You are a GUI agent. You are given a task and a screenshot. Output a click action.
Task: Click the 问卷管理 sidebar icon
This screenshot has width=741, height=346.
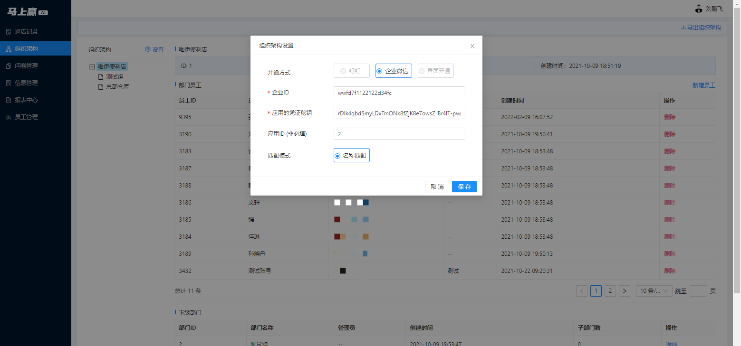point(8,66)
